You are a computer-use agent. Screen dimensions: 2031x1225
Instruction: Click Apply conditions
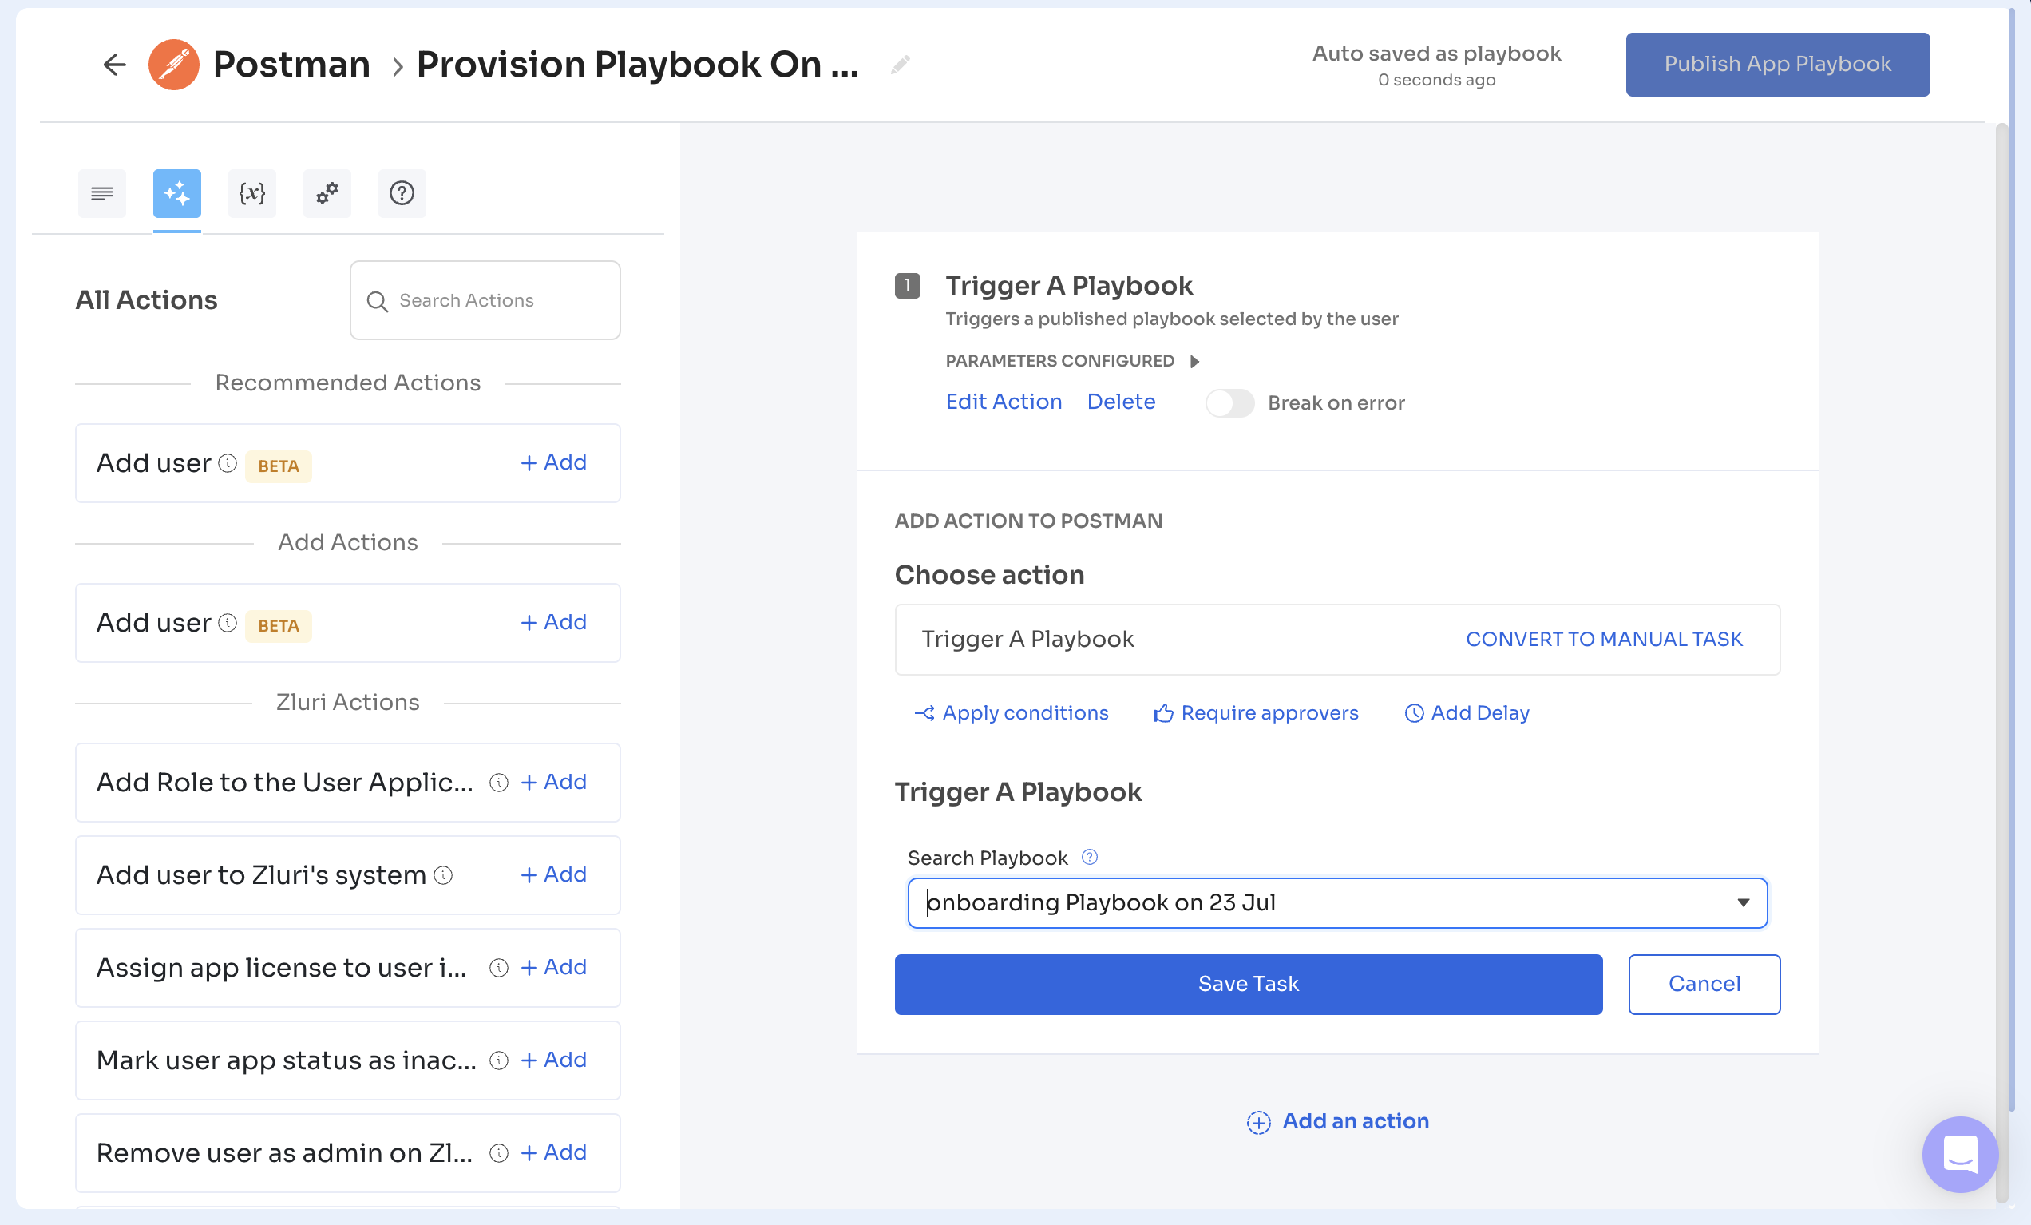(1012, 712)
